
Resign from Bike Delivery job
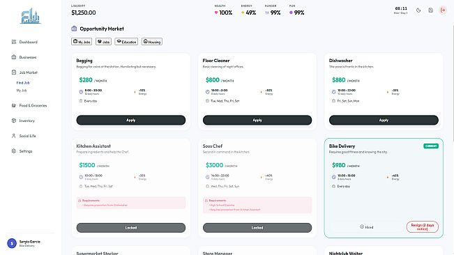coord(422,227)
